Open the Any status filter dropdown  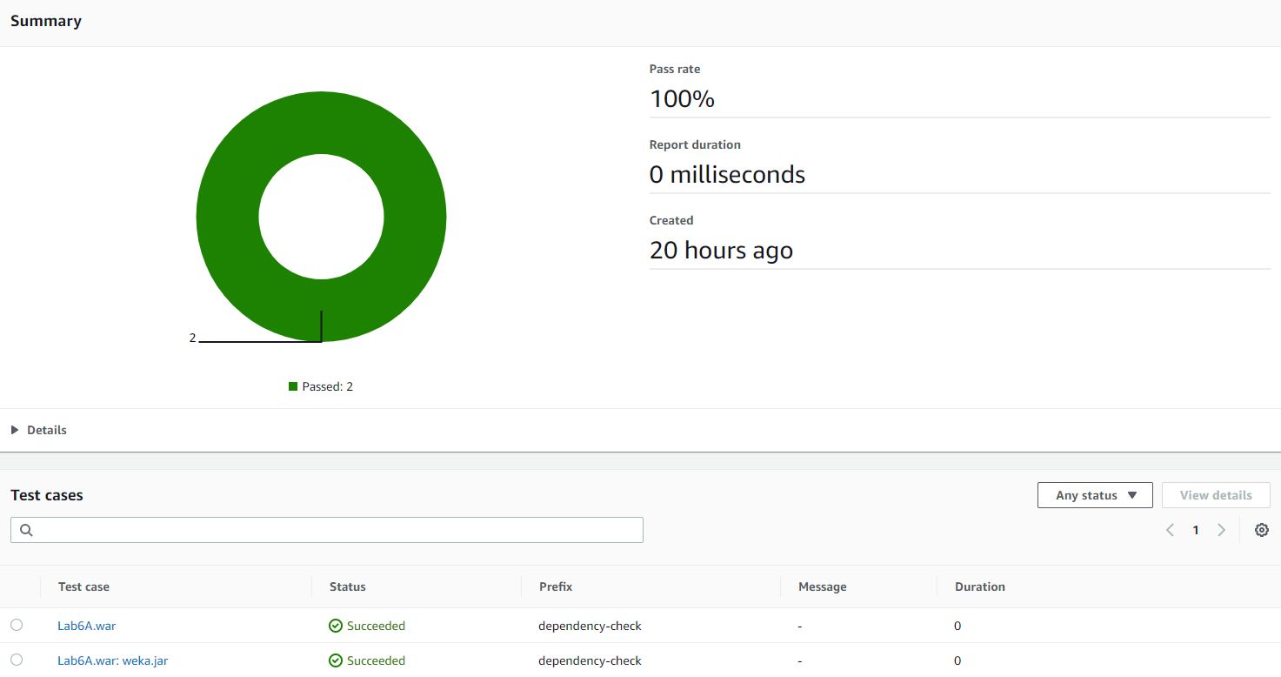[x=1095, y=495]
